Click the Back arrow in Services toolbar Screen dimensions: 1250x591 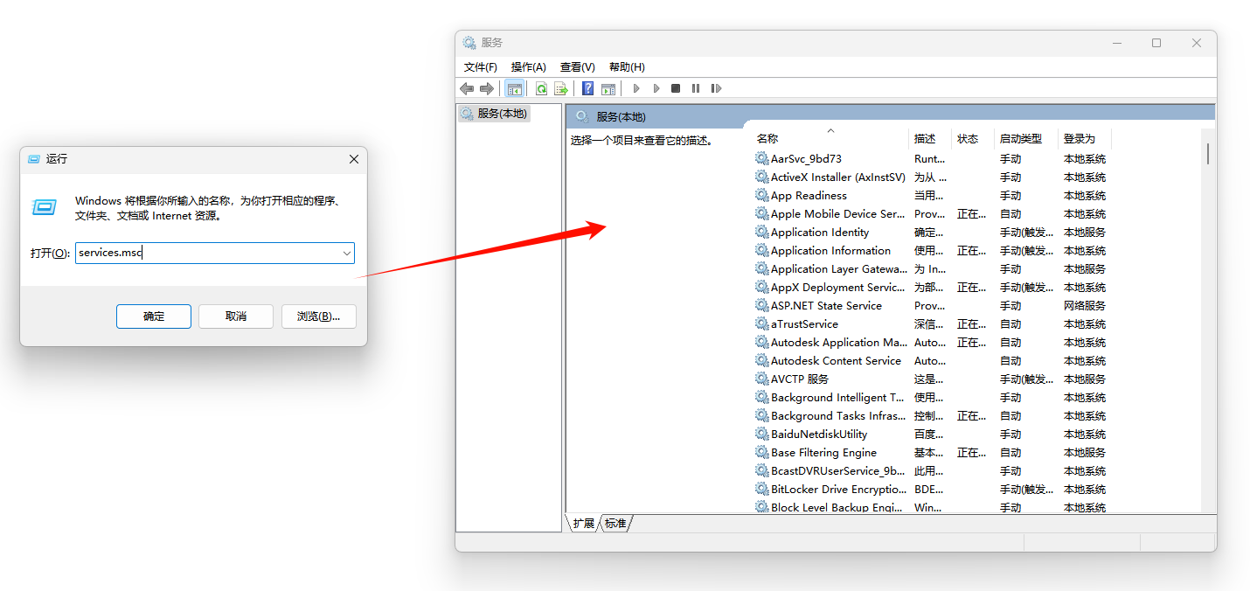pos(467,88)
